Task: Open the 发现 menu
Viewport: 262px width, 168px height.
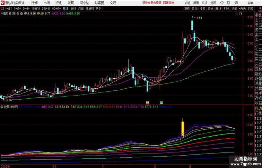Action: [71, 3]
